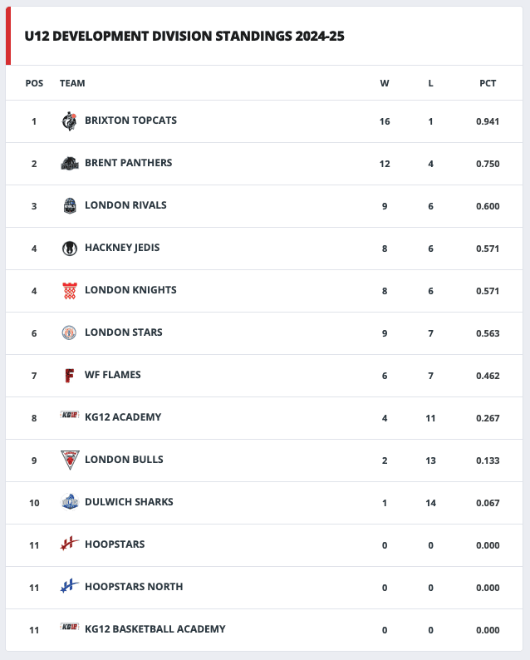
Task: Click the WF Flames red F logo
Action: pos(70,376)
